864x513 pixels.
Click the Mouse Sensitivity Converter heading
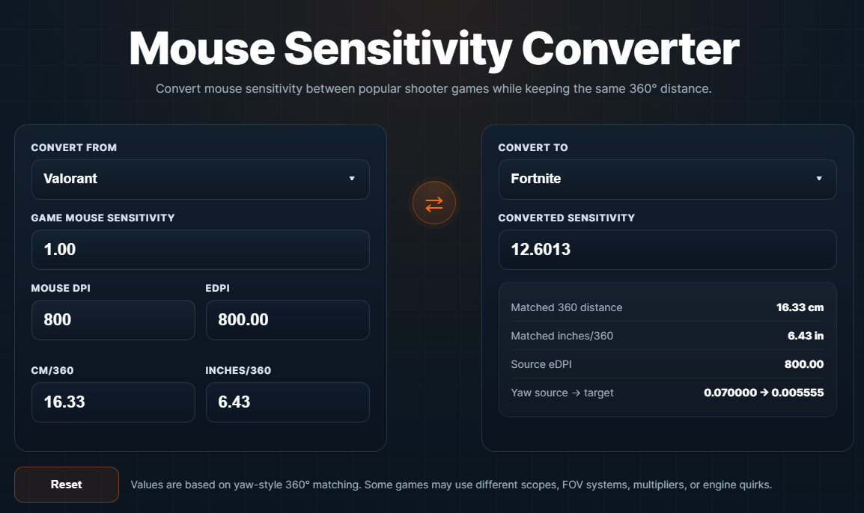point(433,49)
